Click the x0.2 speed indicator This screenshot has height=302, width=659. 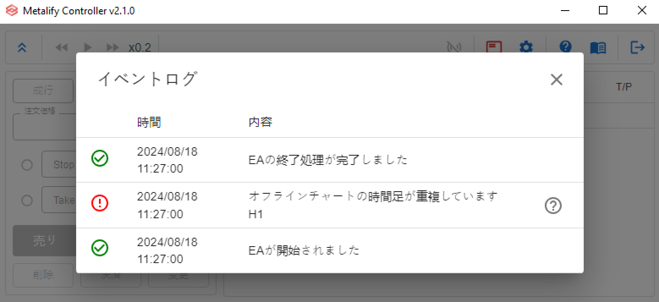(x=140, y=48)
